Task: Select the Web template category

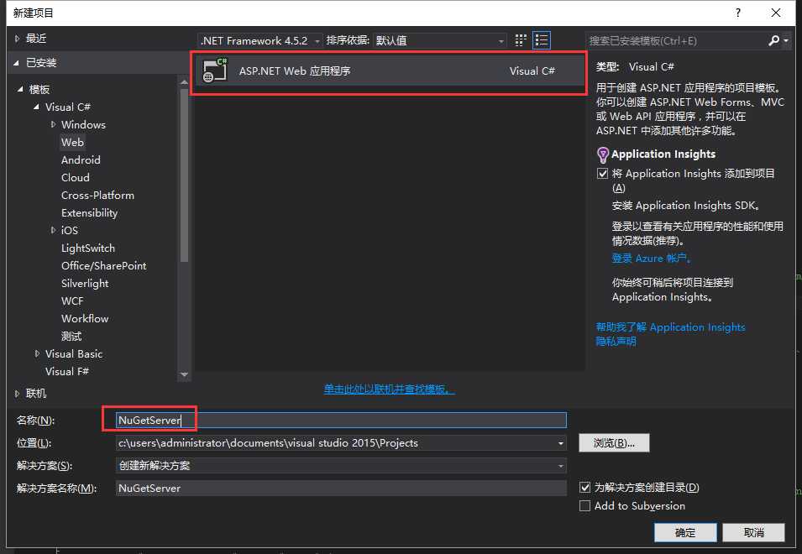Action: (x=72, y=142)
